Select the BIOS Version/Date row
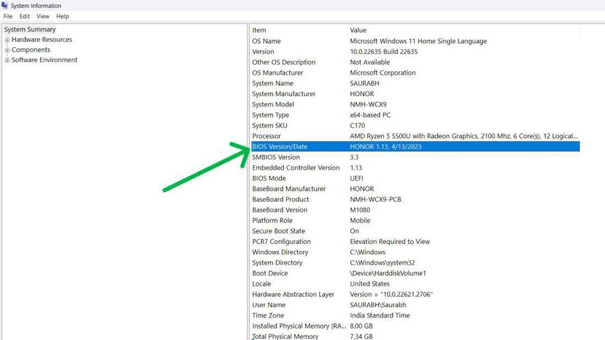 click(x=415, y=146)
